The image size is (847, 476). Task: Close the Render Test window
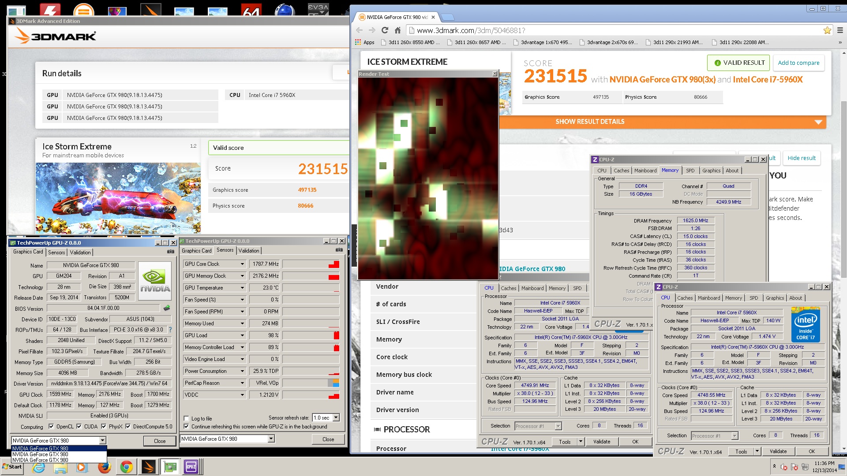tap(495, 74)
